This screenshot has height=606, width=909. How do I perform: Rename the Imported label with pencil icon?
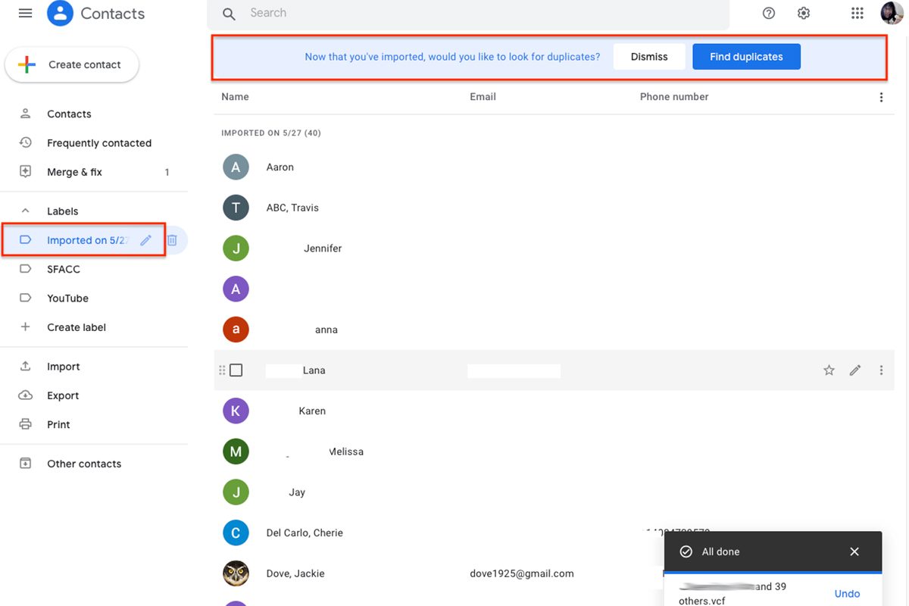(146, 240)
